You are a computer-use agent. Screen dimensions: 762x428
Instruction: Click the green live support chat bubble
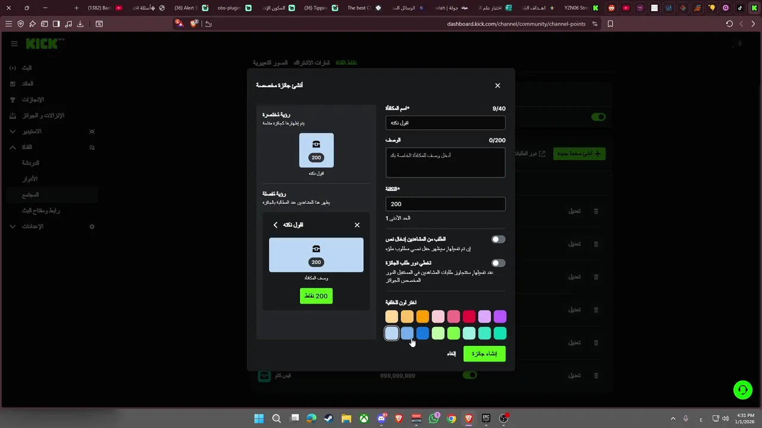pyautogui.click(x=743, y=390)
